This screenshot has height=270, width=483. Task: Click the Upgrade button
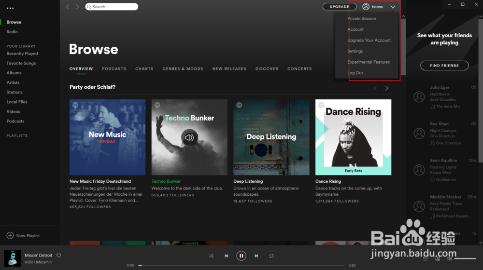[x=339, y=6]
